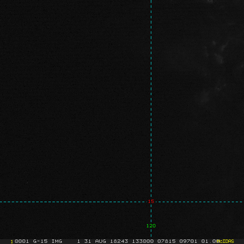
Task: Click the 09701 element value
Action: pyautogui.click(x=188, y=241)
